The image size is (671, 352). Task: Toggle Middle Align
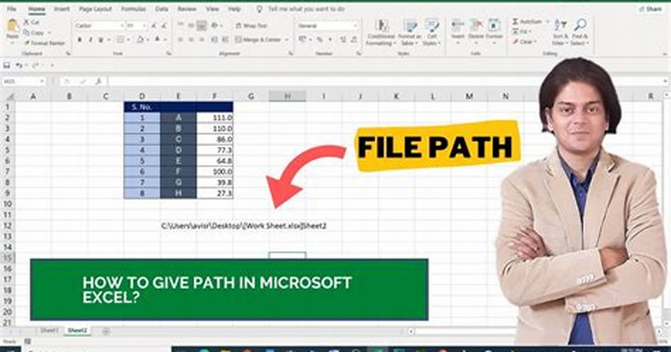pos(191,26)
